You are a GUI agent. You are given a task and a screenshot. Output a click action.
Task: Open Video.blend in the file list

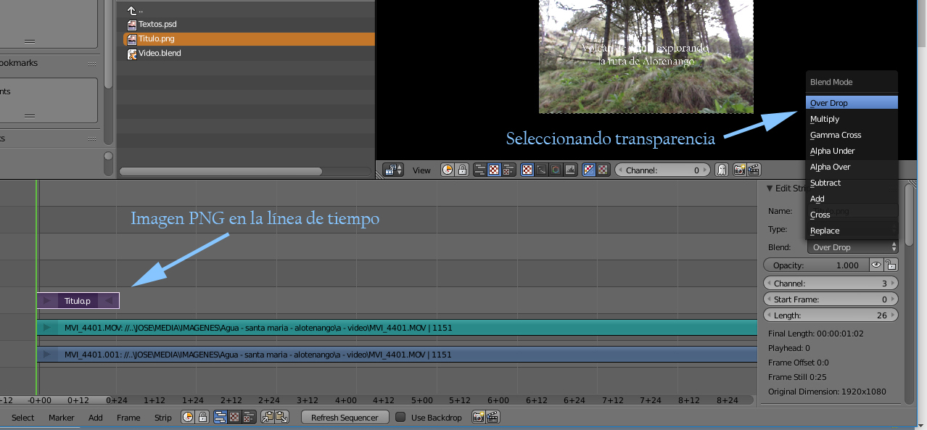coord(160,54)
